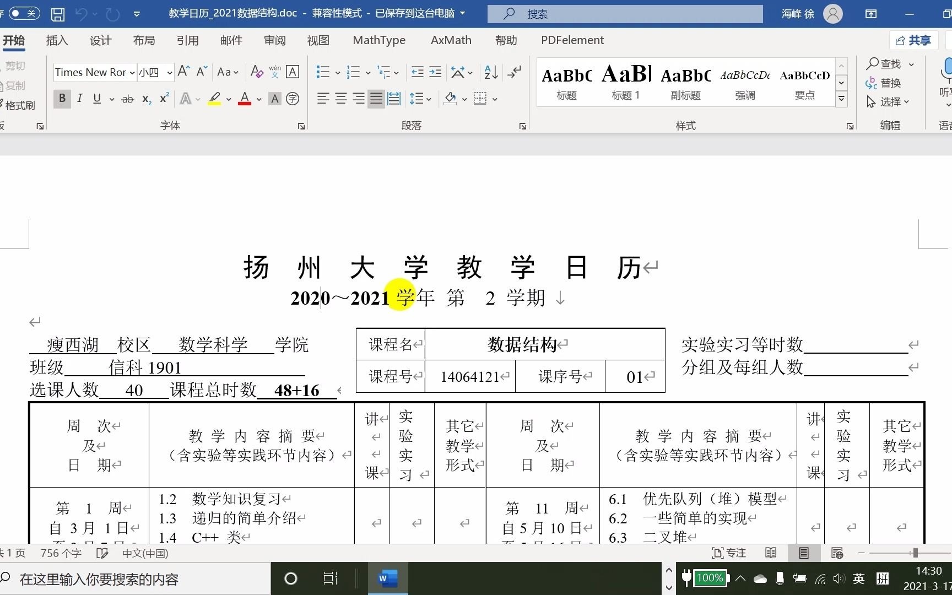Select the 副标题 style
The image size is (952, 595).
(x=685, y=82)
